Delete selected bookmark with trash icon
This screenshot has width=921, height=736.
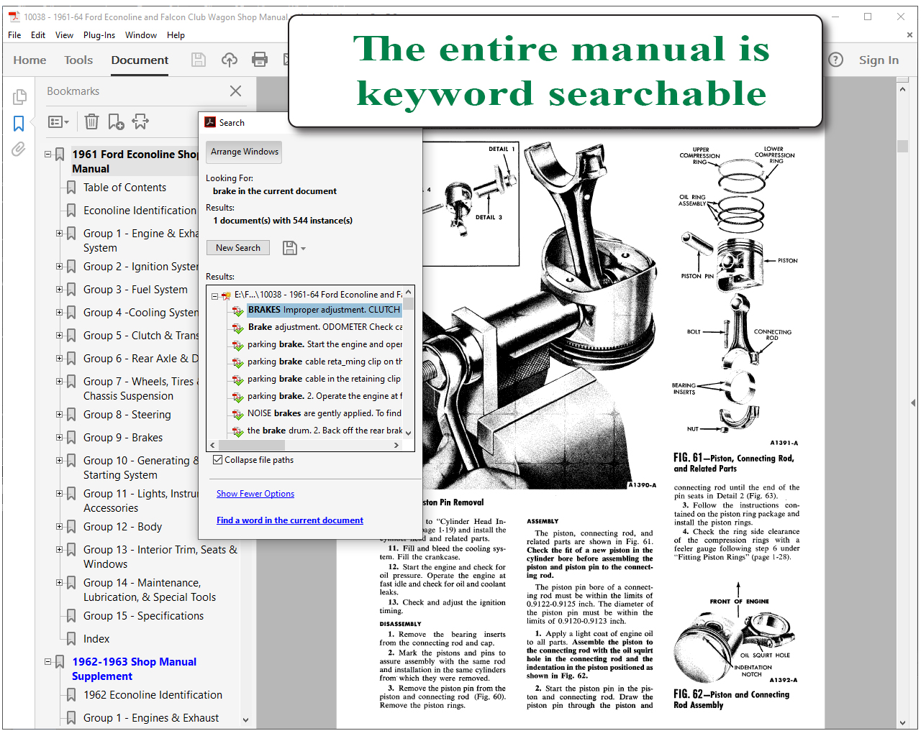(x=91, y=121)
